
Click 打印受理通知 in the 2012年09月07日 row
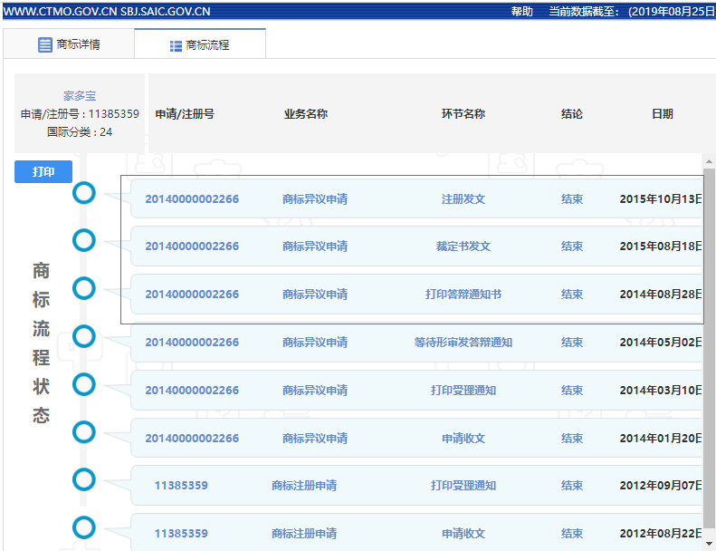click(463, 485)
